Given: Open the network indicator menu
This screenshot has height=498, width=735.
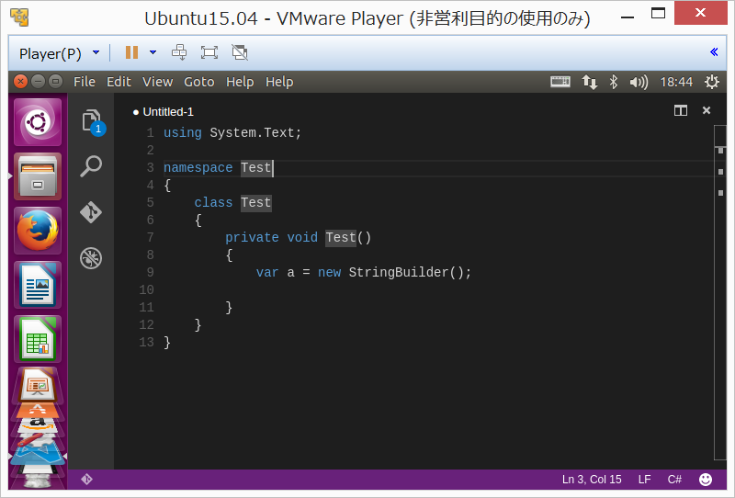Looking at the screenshot, I should click(x=590, y=82).
